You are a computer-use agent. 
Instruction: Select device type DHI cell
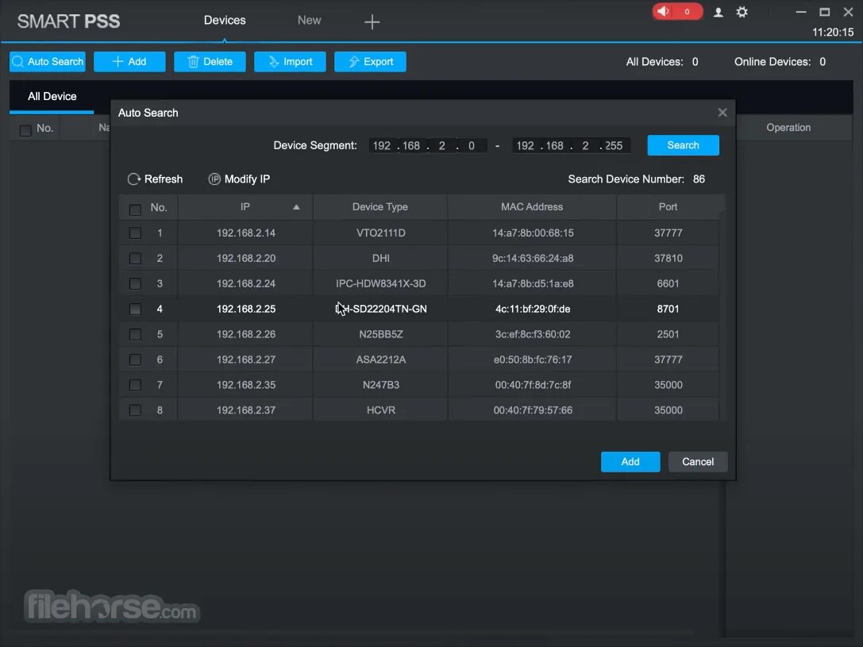[x=381, y=259]
